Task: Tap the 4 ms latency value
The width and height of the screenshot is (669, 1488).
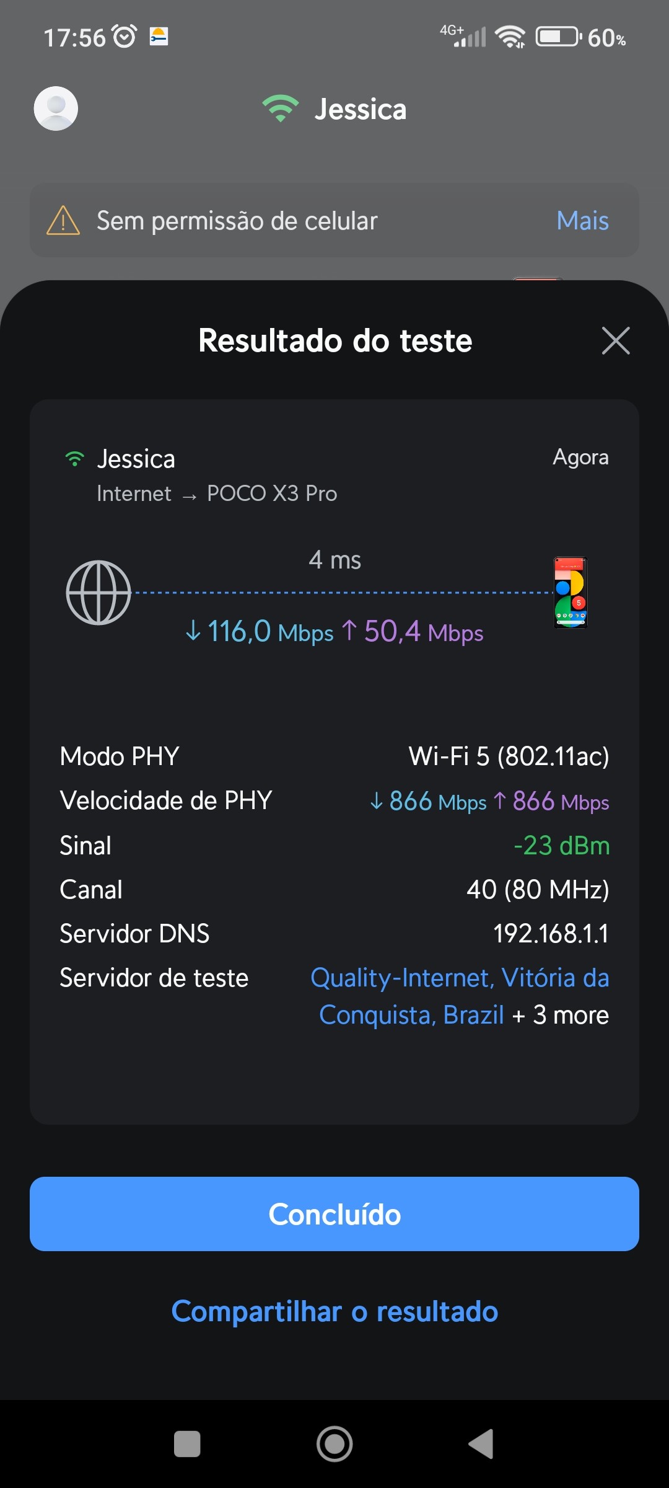Action: point(334,560)
